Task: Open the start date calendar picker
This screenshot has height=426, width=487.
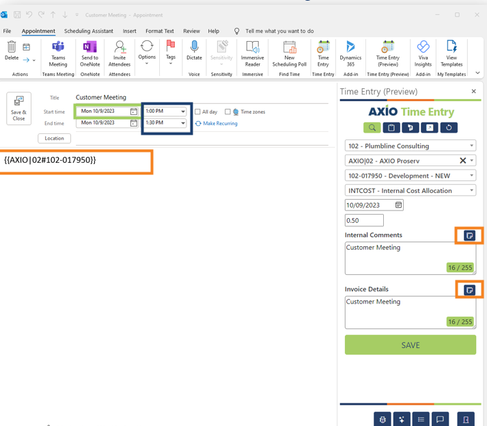Action: point(134,111)
